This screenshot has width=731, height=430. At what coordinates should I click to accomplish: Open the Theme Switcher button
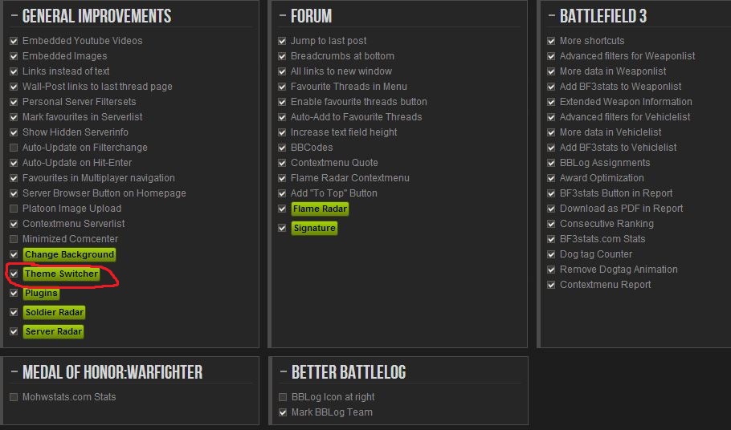[x=61, y=274]
